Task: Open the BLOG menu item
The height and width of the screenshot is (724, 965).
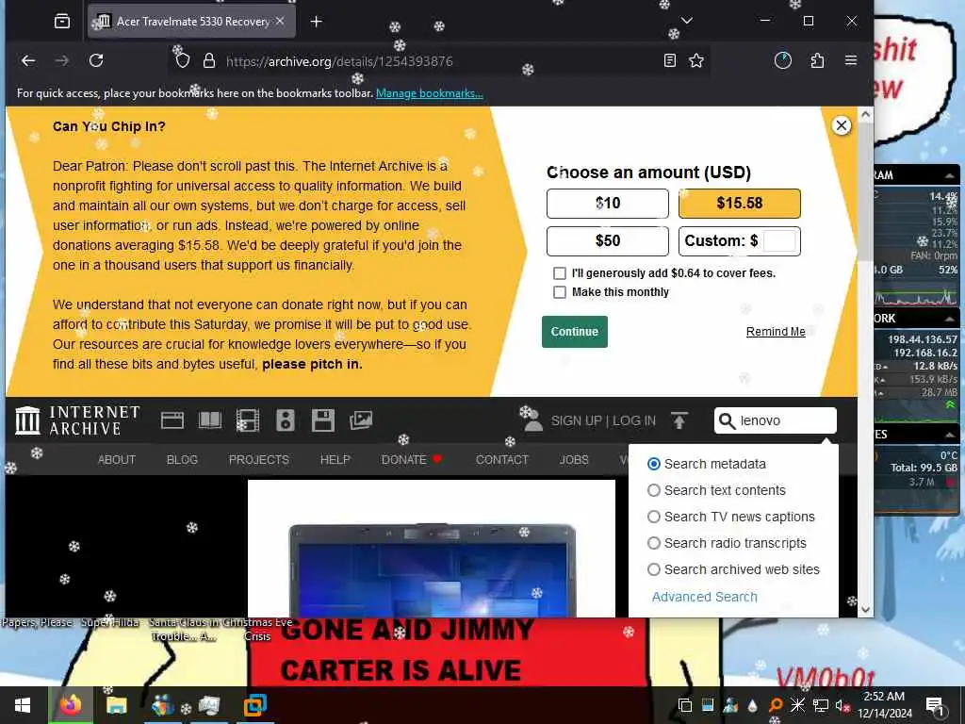Action: pyautogui.click(x=182, y=459)
